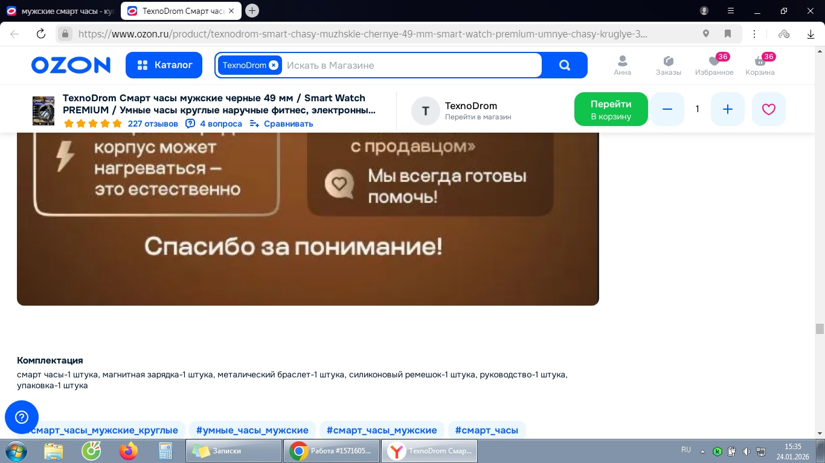This screenshot has width=825, height=463.
Task: Open the Kaspersky tray icon
Action: tap(717, 451)
